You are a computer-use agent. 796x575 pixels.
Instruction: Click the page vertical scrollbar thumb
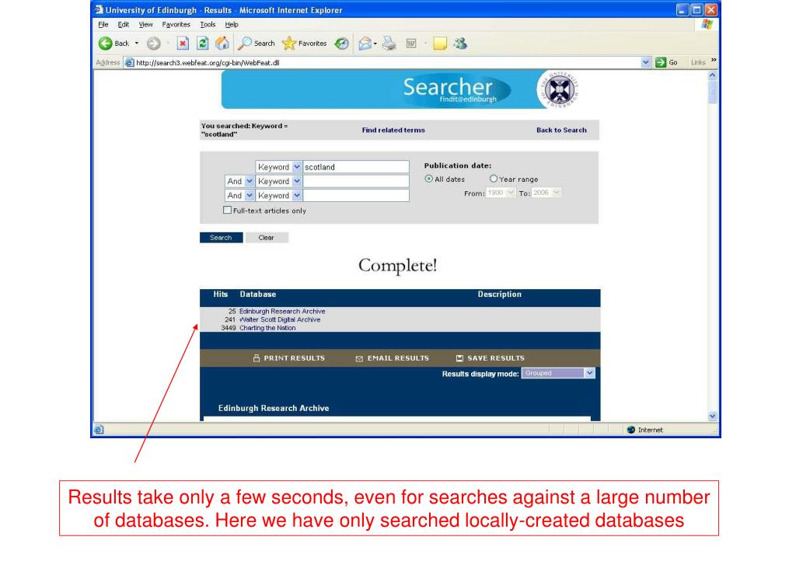(x=714, y=92)
